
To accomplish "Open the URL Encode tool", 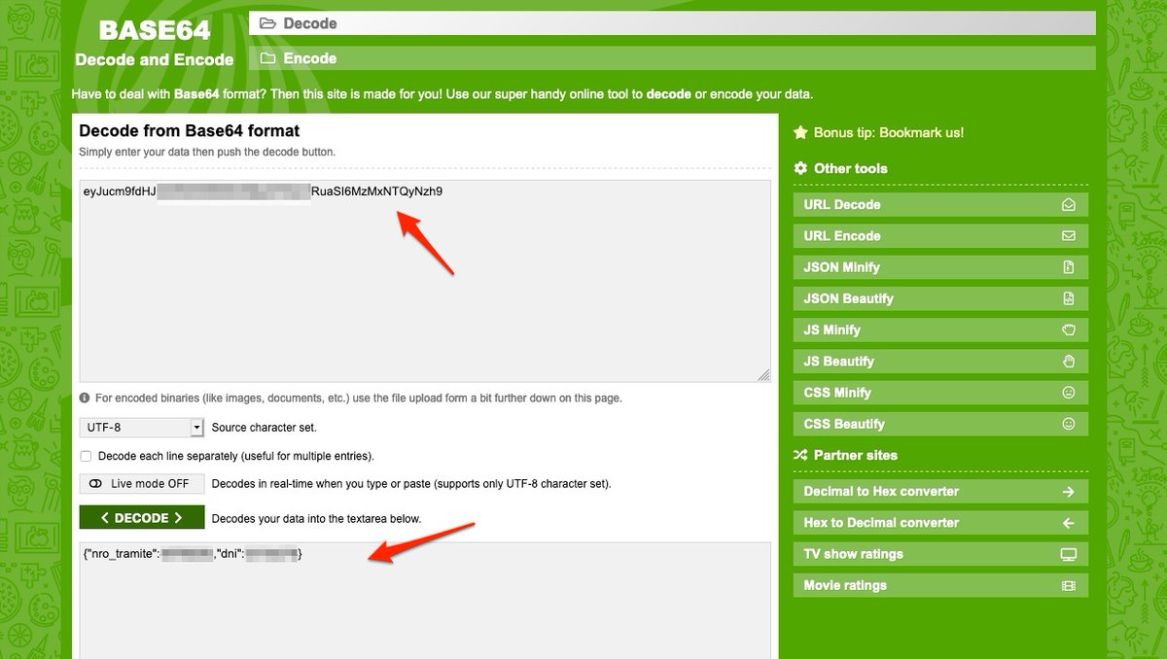I will 940,236.
